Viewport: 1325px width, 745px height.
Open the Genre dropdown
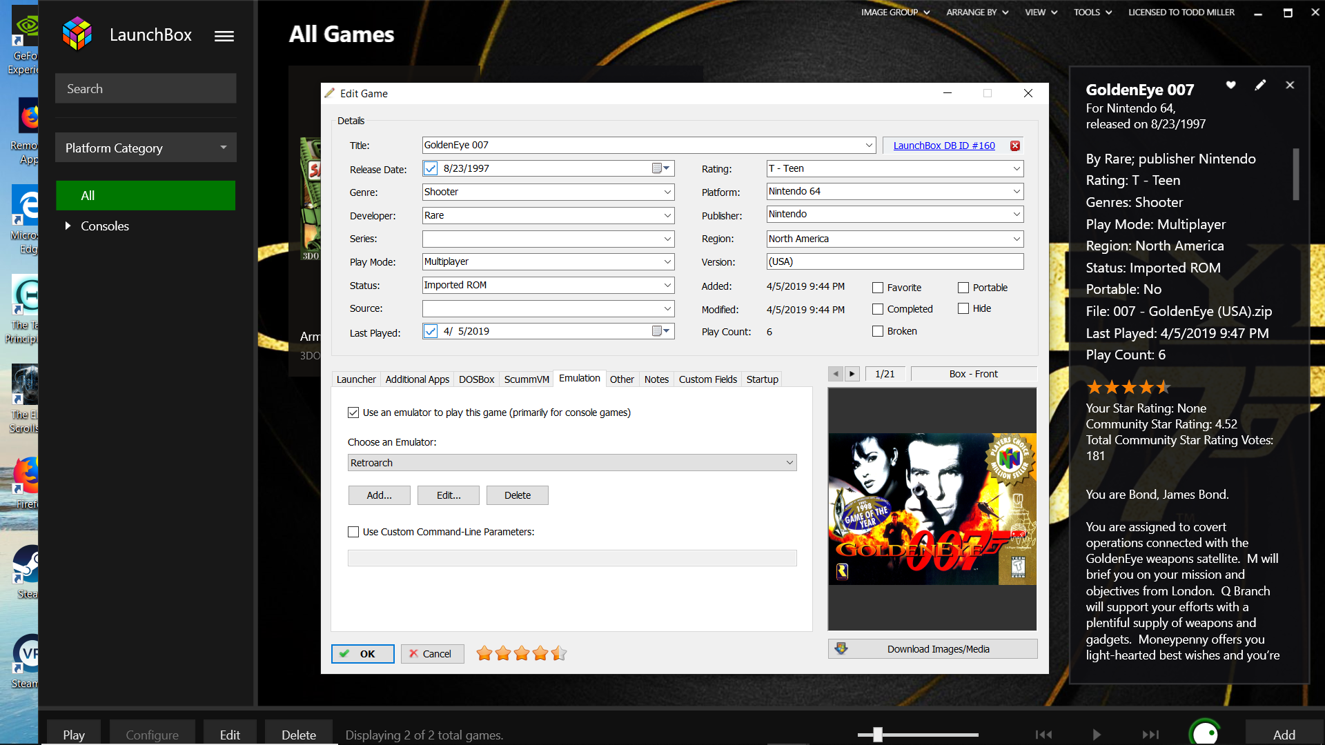(667, 192)
